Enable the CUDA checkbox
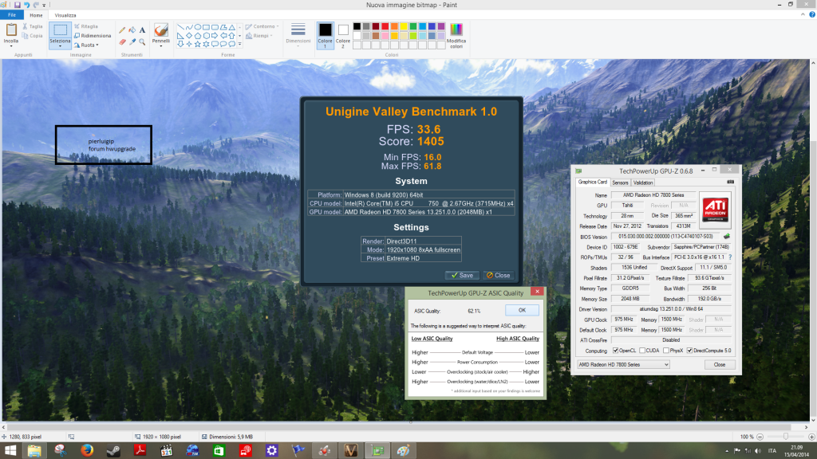 [643, 351]
